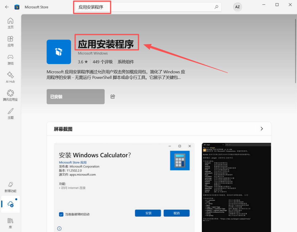Click the Microsoft Store logo icon
Viewport: 297px width, 232px height.
(17, 7)
